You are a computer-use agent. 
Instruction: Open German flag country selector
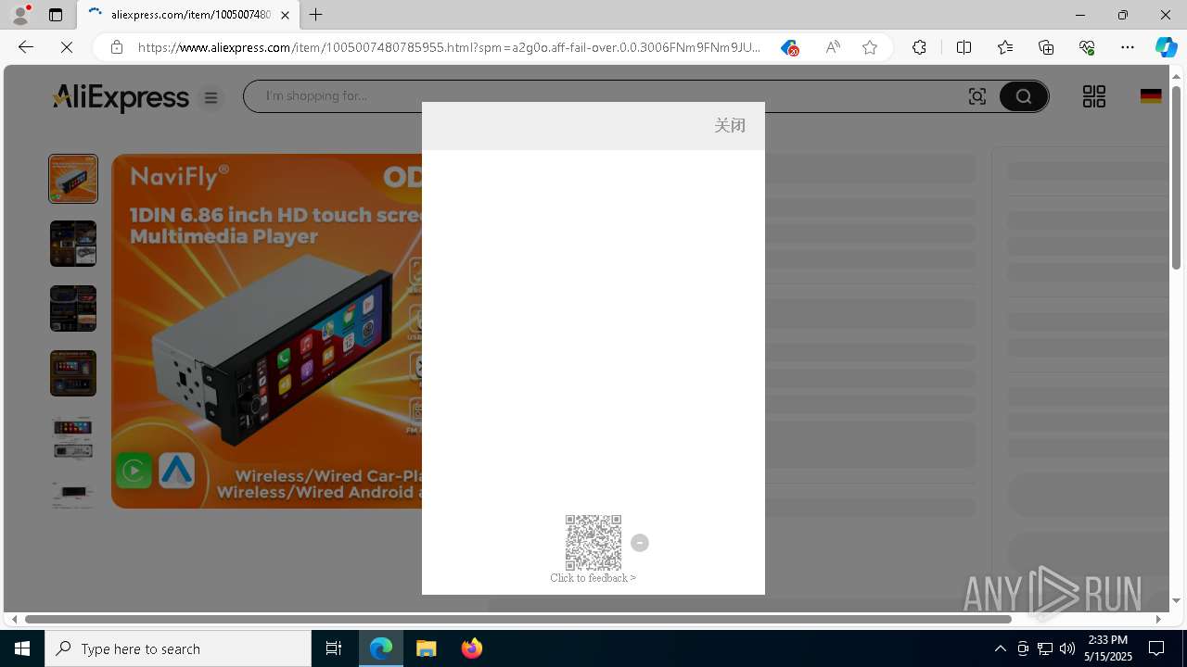[x=1151, y=96]
